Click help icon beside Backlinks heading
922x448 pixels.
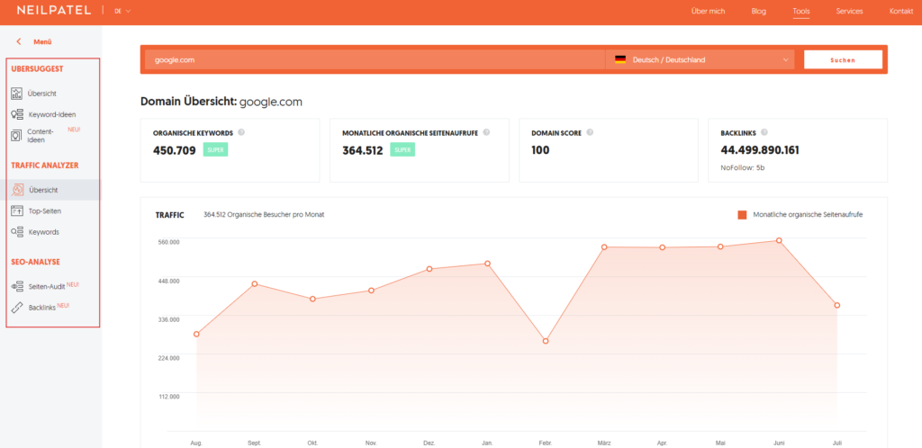pos(764,133)
